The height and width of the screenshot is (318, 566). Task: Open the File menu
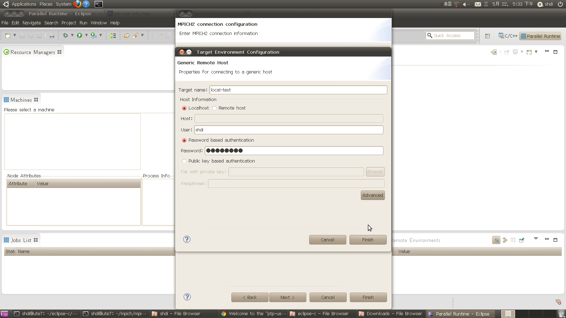(5, 23)
